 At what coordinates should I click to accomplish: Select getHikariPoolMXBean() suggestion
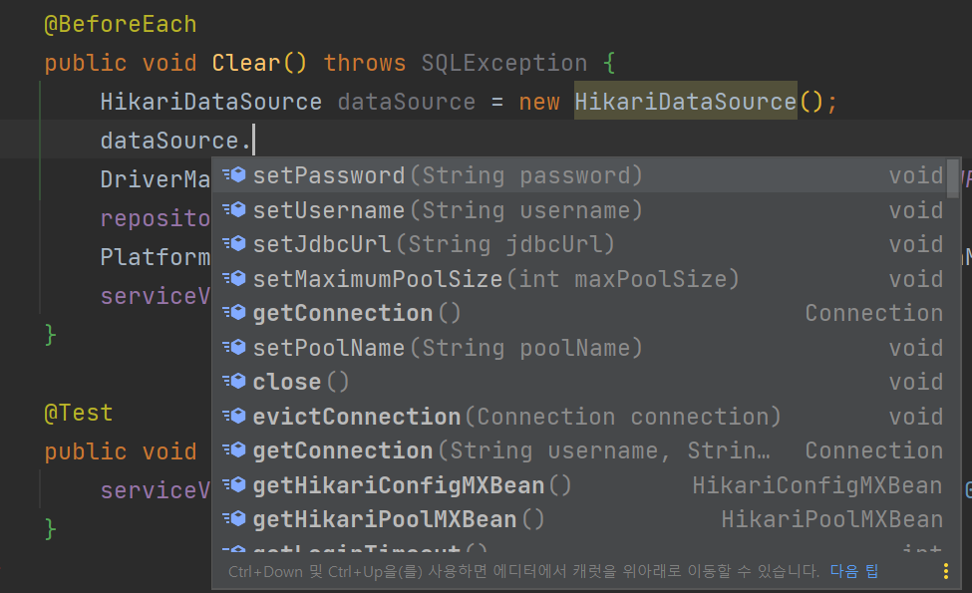pyautogui.click(x=579, y=519)
